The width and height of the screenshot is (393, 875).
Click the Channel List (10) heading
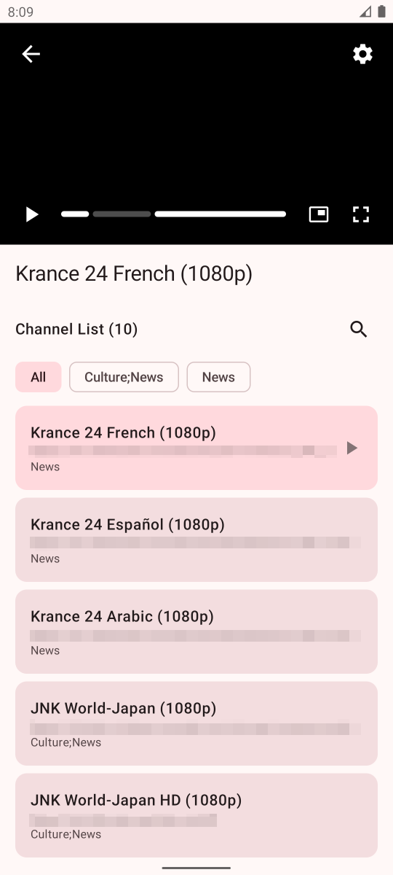[76, 329]
